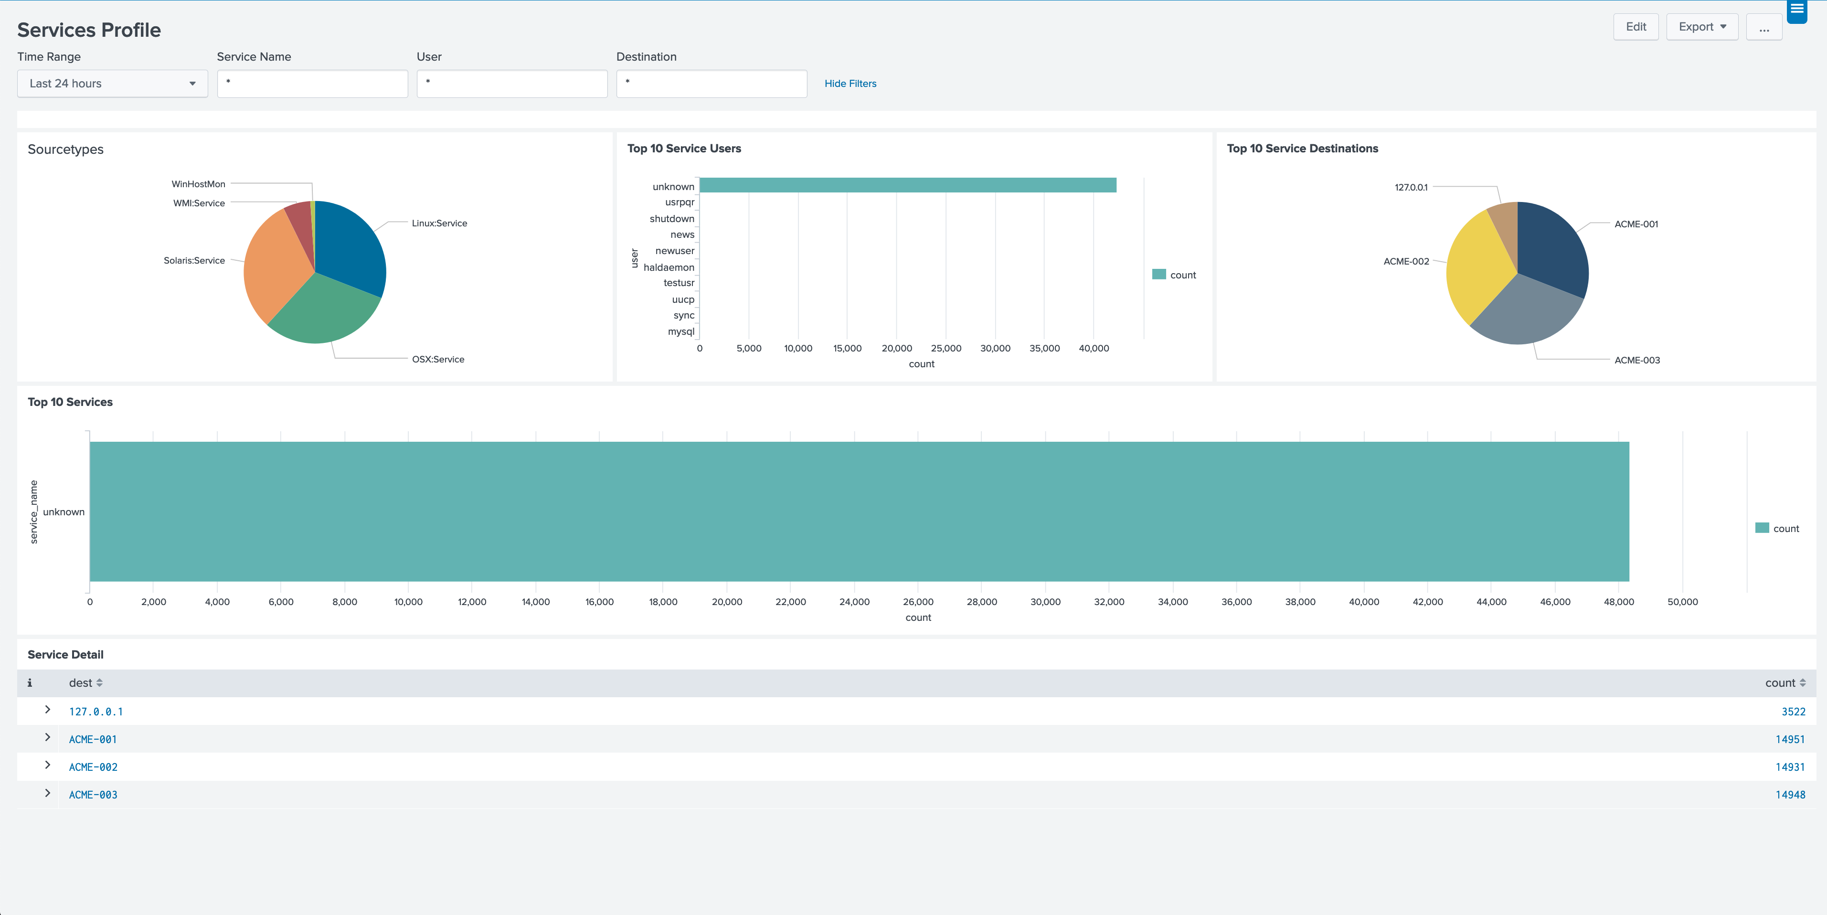The image size is (1827, 915).
Task: Click the OSX:Service pie label
Action: [437, 360]
